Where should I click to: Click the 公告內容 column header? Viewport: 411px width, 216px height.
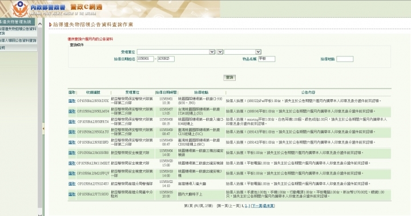308,92
